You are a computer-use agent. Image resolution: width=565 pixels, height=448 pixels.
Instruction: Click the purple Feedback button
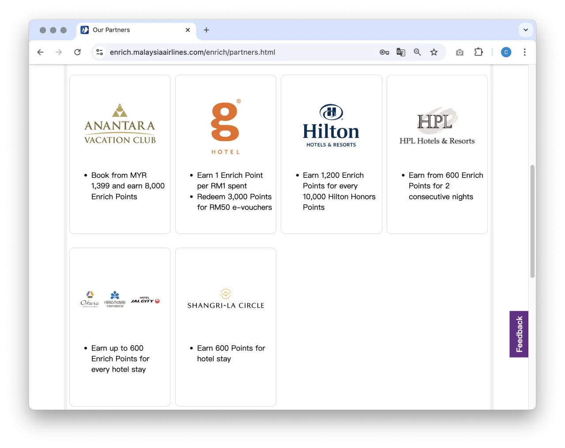point(519,334)
